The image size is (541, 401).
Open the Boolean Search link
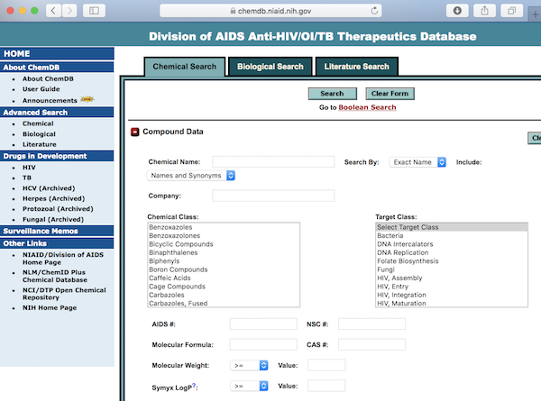pyautogui.click(x=367, y=107)
